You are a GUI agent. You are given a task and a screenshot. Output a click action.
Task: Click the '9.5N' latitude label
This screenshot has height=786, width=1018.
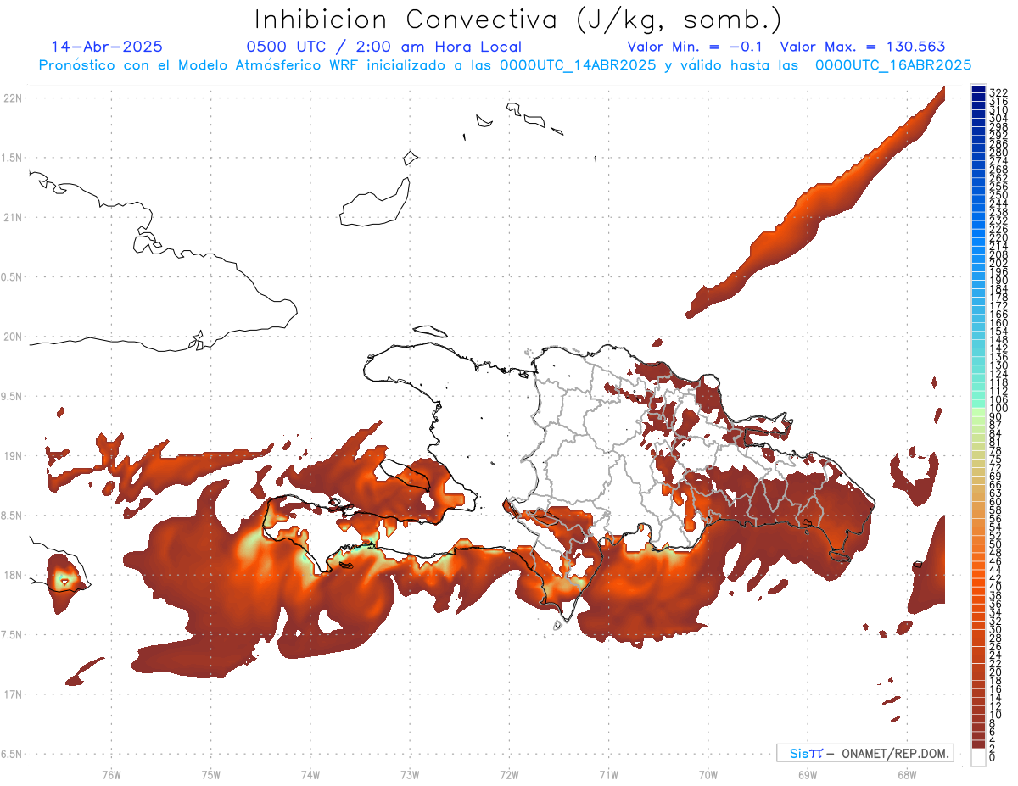click(x=11, y=396)
